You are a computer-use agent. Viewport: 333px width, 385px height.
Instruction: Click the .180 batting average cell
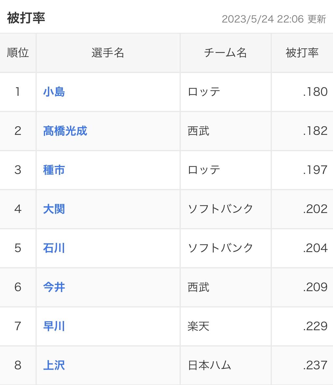315,92
